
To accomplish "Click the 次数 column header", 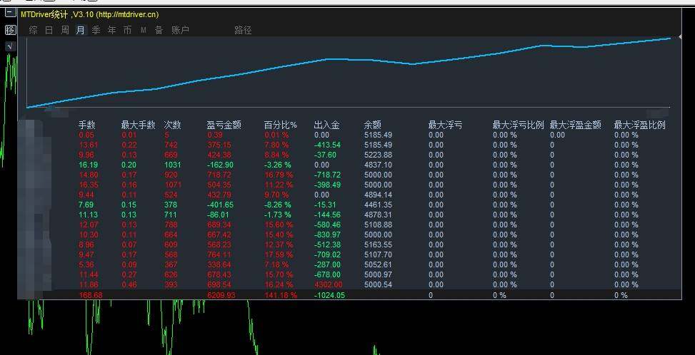I will pos(172,125).
